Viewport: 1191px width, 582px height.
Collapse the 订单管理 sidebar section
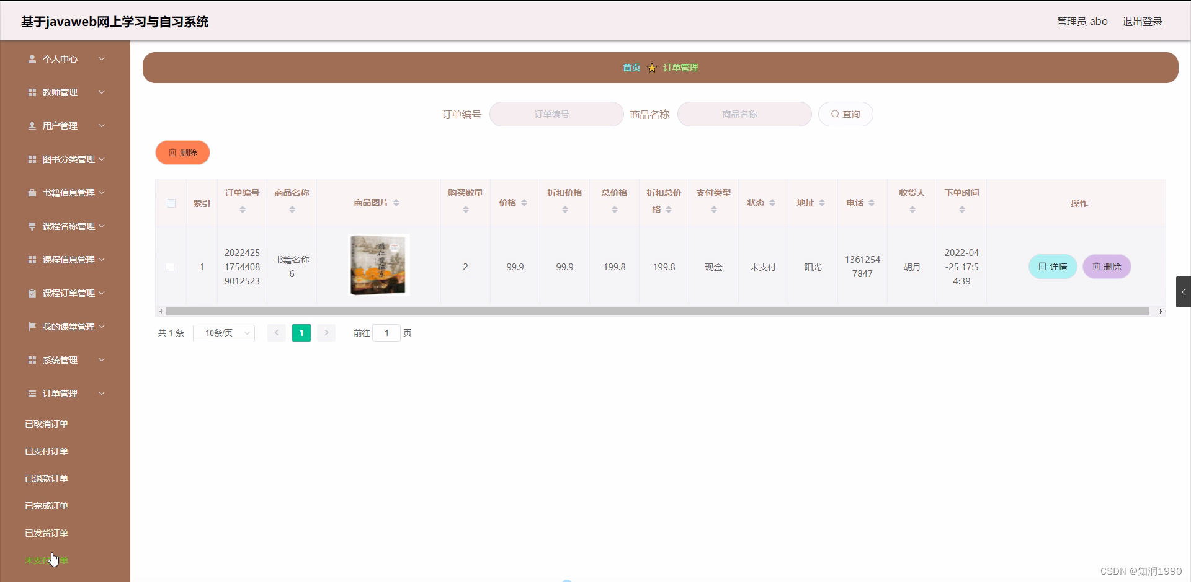pyautogui.click(x=60, y=393)
